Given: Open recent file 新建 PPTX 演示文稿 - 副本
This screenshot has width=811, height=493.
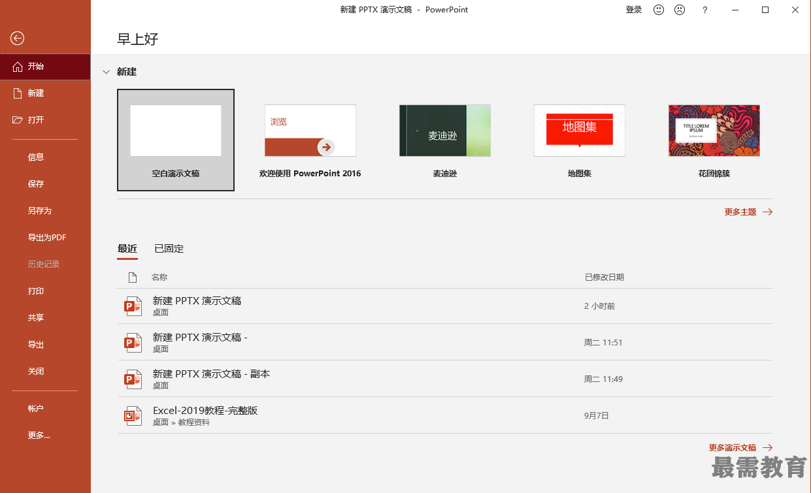Looking at the screenshot, I should (445, 379).
